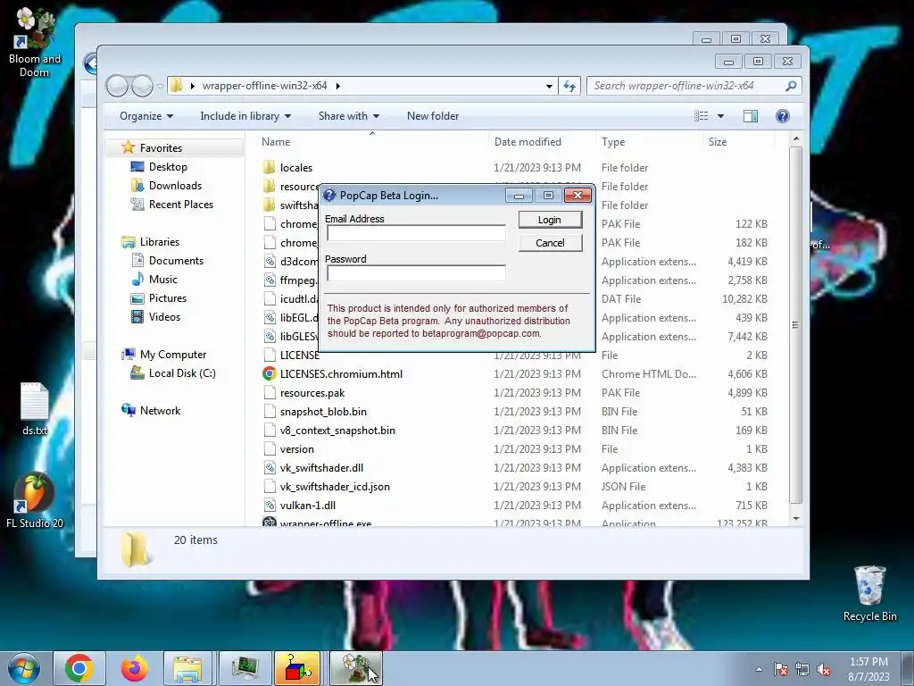Toggle the preview pane icon
Screen dimensions: 914x686
[751, 116]
